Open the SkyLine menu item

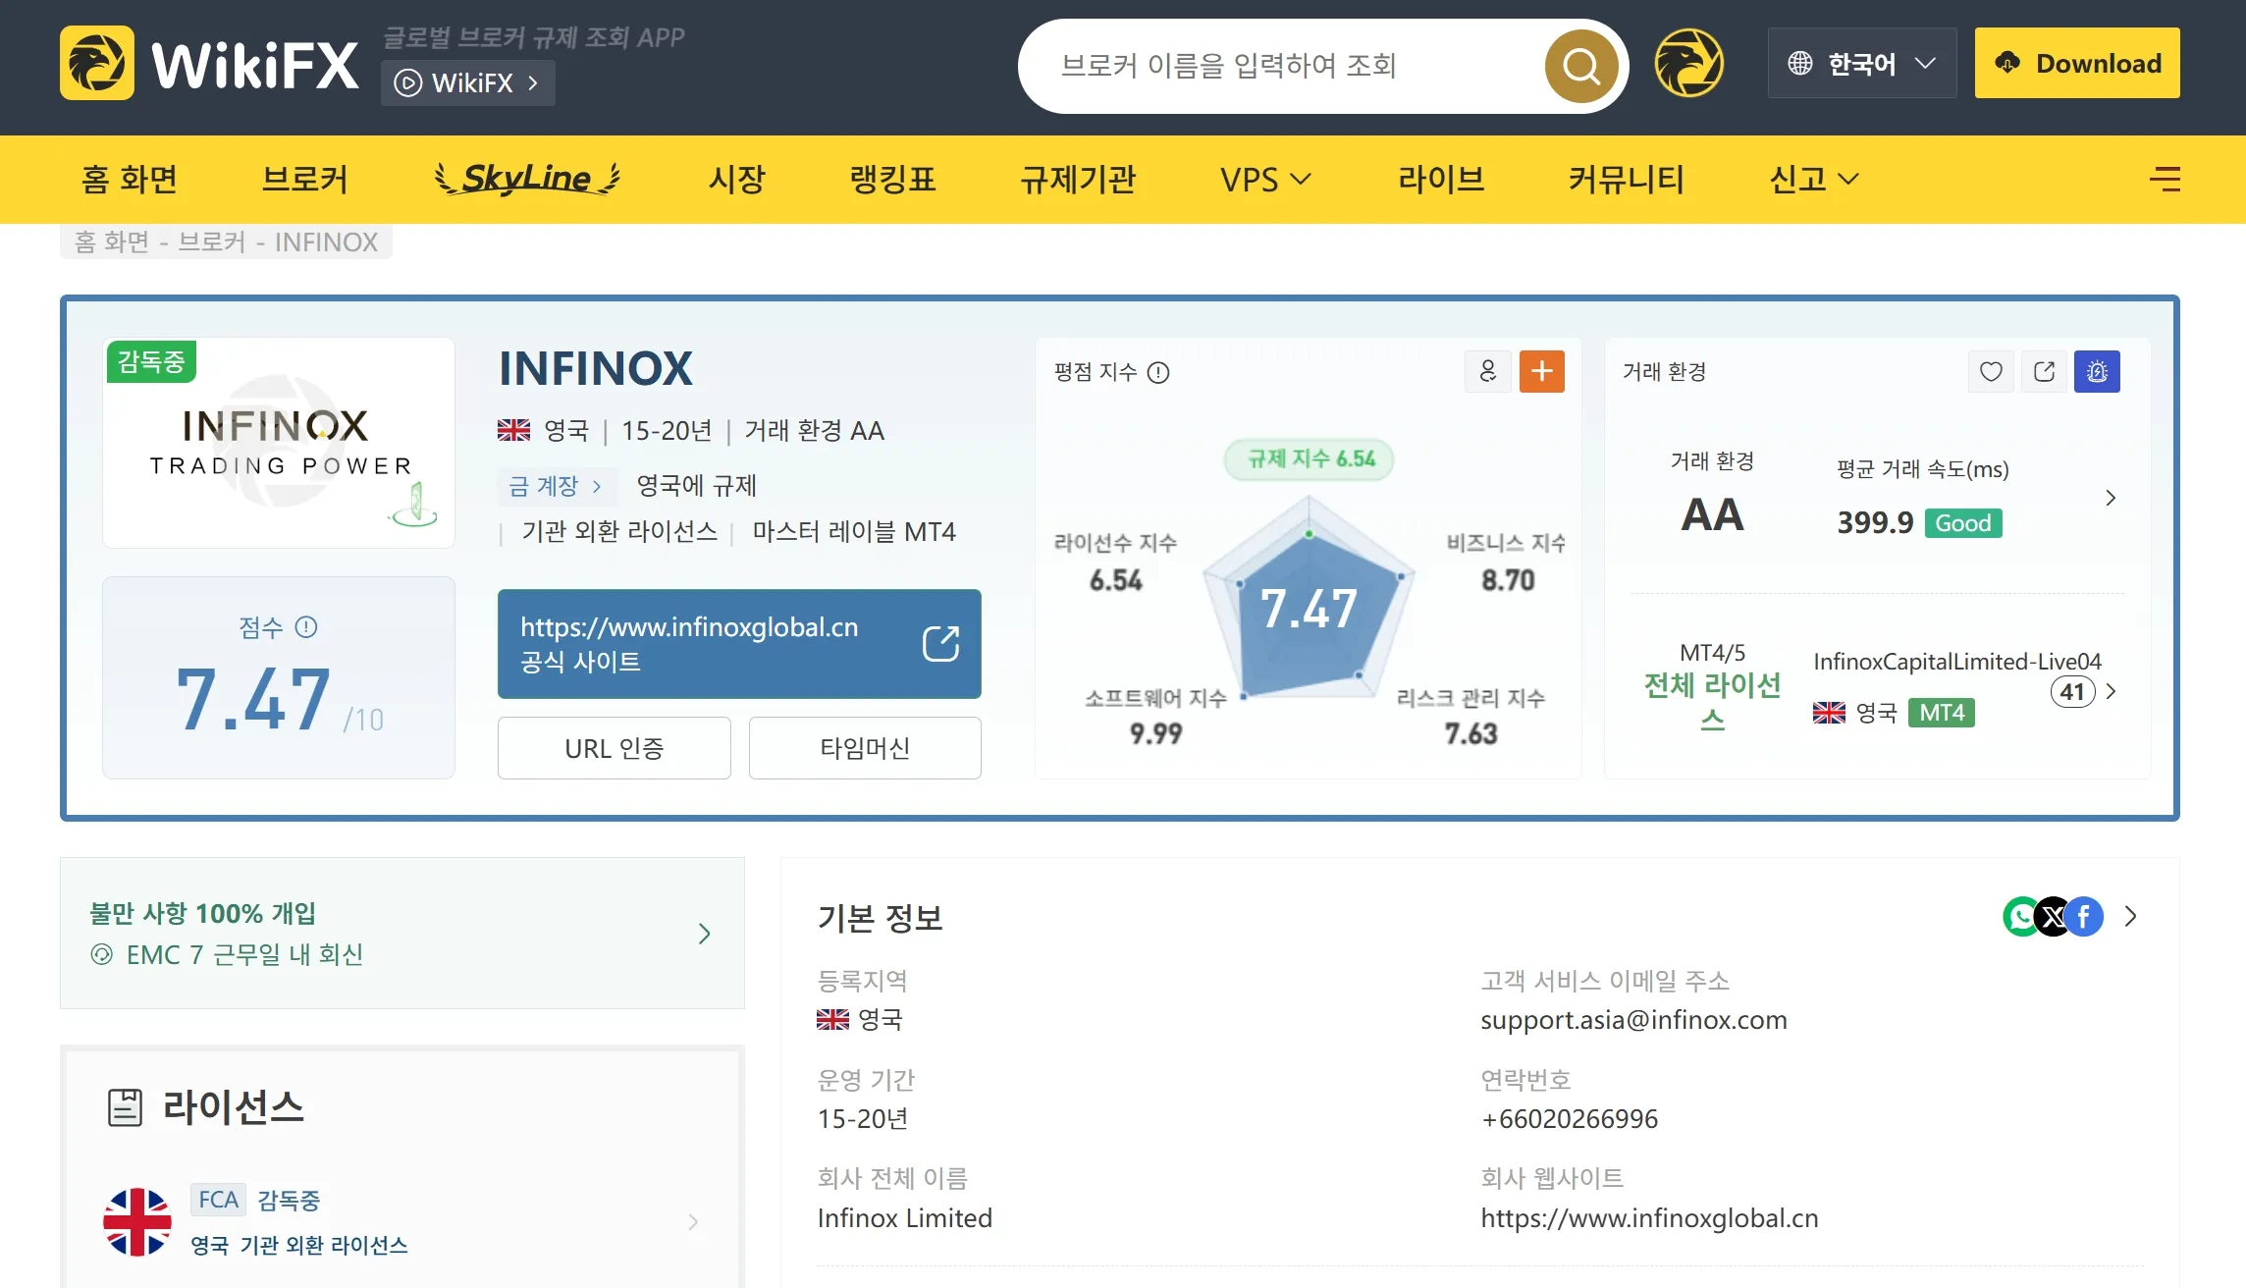pyautogui.click(x=528, y=179)
